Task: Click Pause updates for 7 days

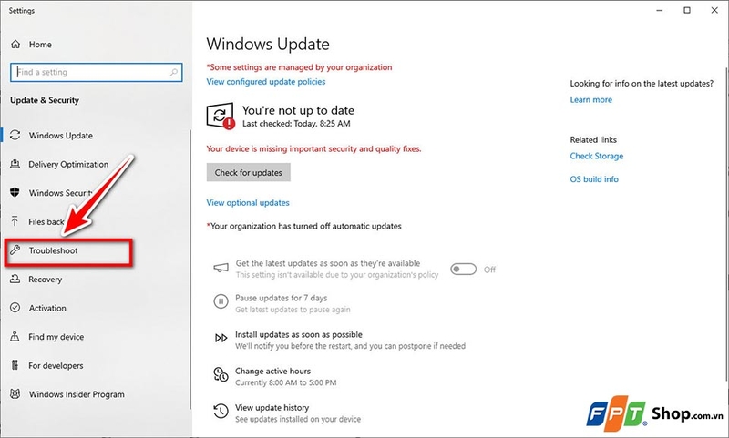Action: point(281,298)
